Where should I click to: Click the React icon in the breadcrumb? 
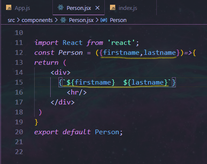pos(63,20)
